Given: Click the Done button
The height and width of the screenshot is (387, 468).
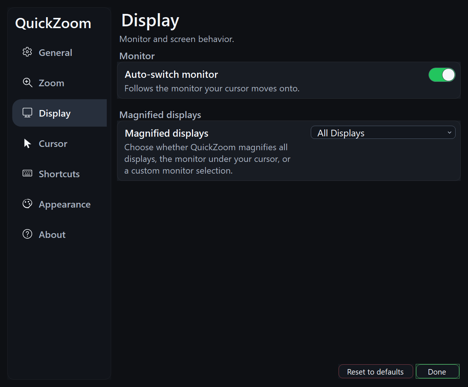Looking at the screenshot, I should point(437,372).
